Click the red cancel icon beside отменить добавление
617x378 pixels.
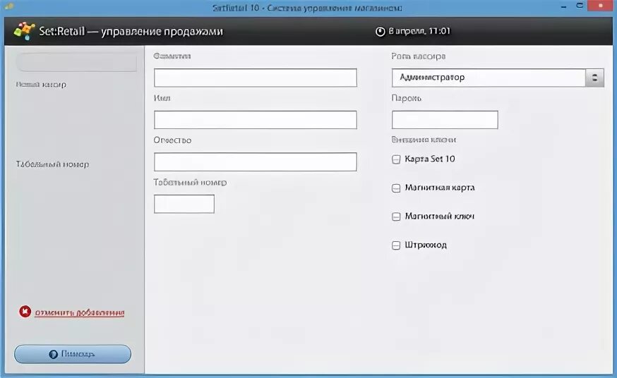(x=25, y=312)
